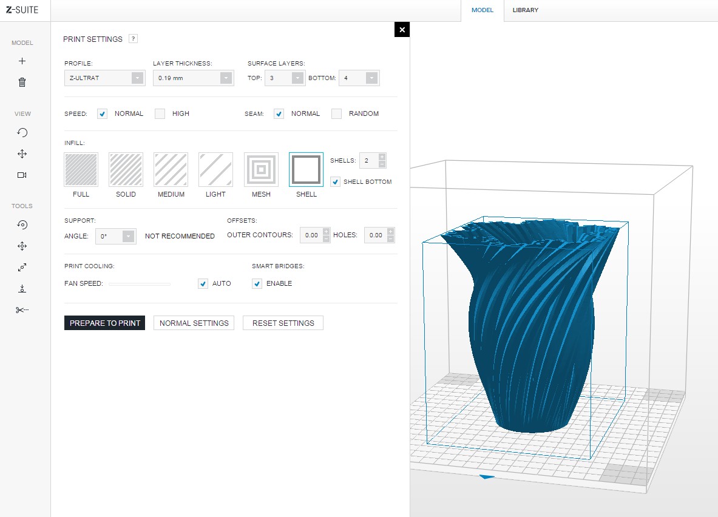The image size is (718, 517).
Task: Click the print settings help question mark
Action: pos(134,39)
